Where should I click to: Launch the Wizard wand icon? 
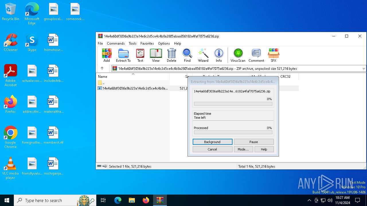point(203,55)
